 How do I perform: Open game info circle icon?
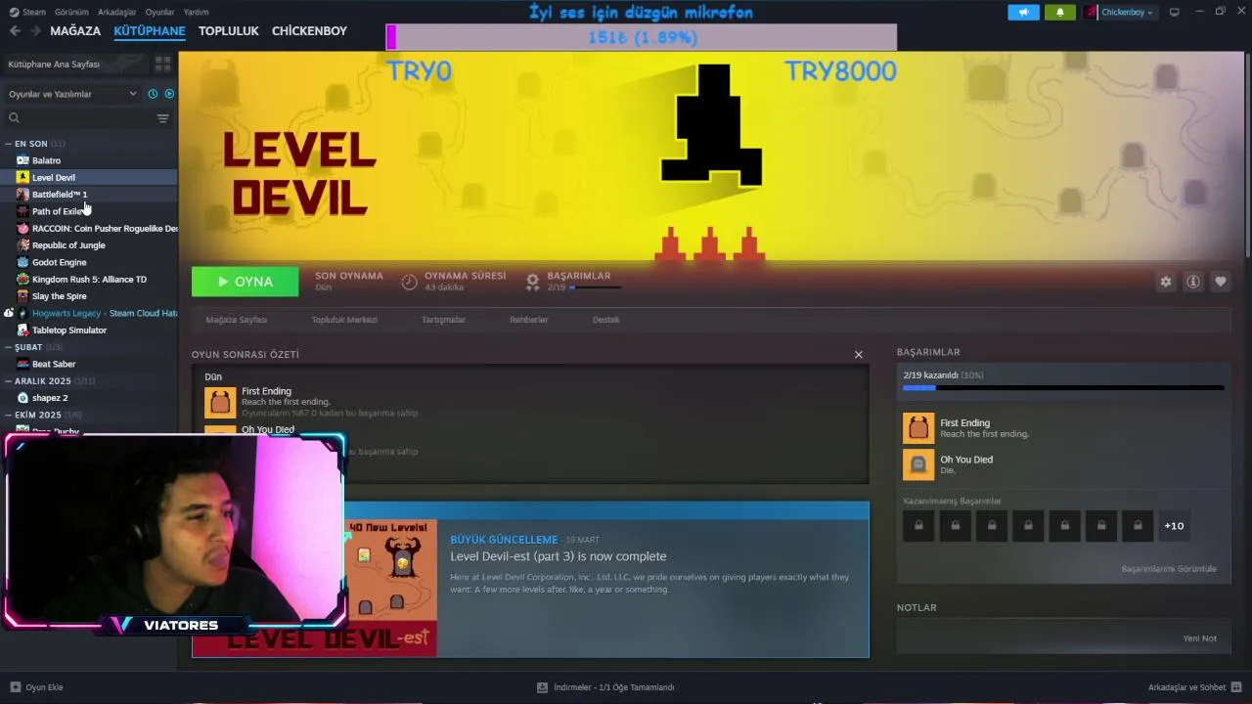coord(1193,282)
